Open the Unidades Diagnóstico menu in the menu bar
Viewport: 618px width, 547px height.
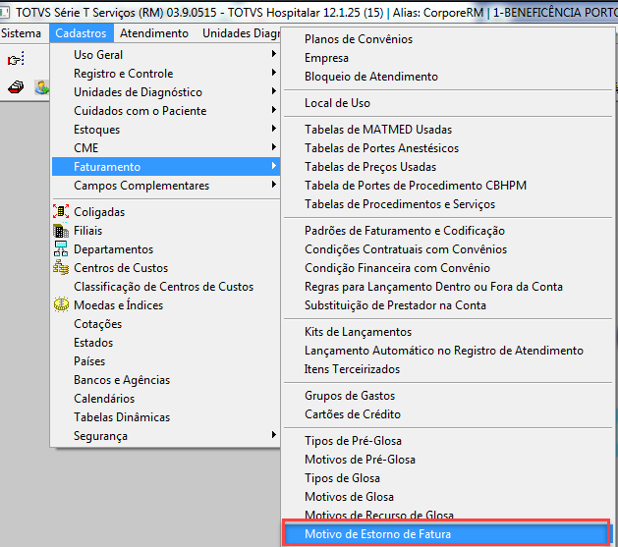pyautogui.click(x=241, y=33)
